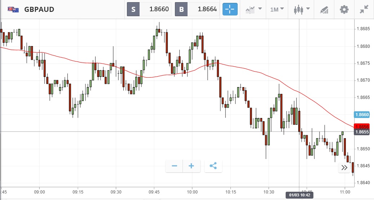Zoom in with the plus button
This screenshot has height=200, width=374.
(x=192, y=166)
